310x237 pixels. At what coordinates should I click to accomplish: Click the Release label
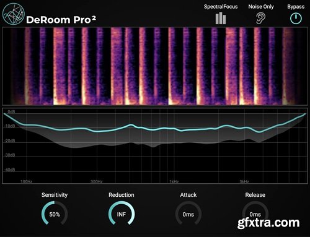point(255,195)
